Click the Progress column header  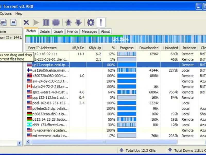coord(127,48)
